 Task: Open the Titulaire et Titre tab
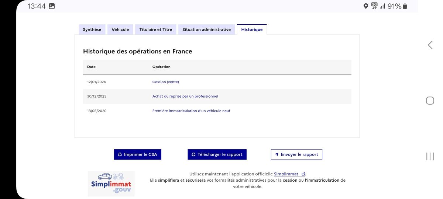tap(155, 29)
